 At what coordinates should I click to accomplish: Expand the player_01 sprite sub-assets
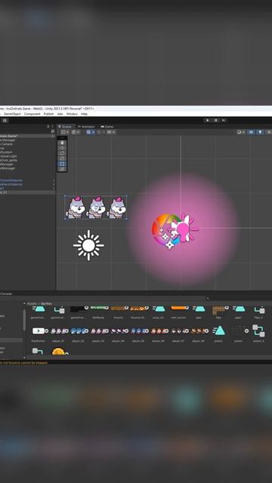coord(66,331)
